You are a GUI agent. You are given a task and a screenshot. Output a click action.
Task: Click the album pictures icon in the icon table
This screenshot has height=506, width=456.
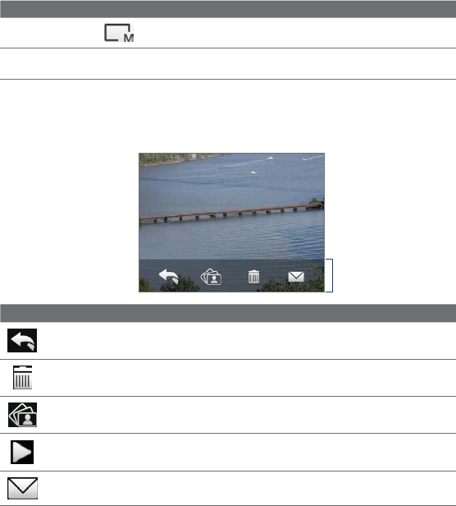23,415
